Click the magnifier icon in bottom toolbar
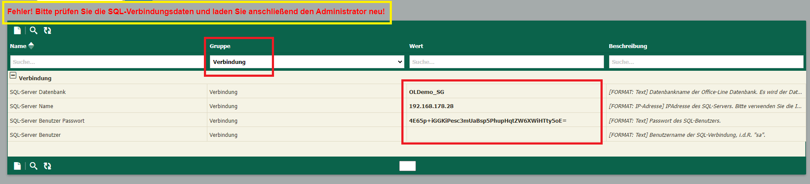Viewport: 810px width, 184px height. (x=34, y=166)
